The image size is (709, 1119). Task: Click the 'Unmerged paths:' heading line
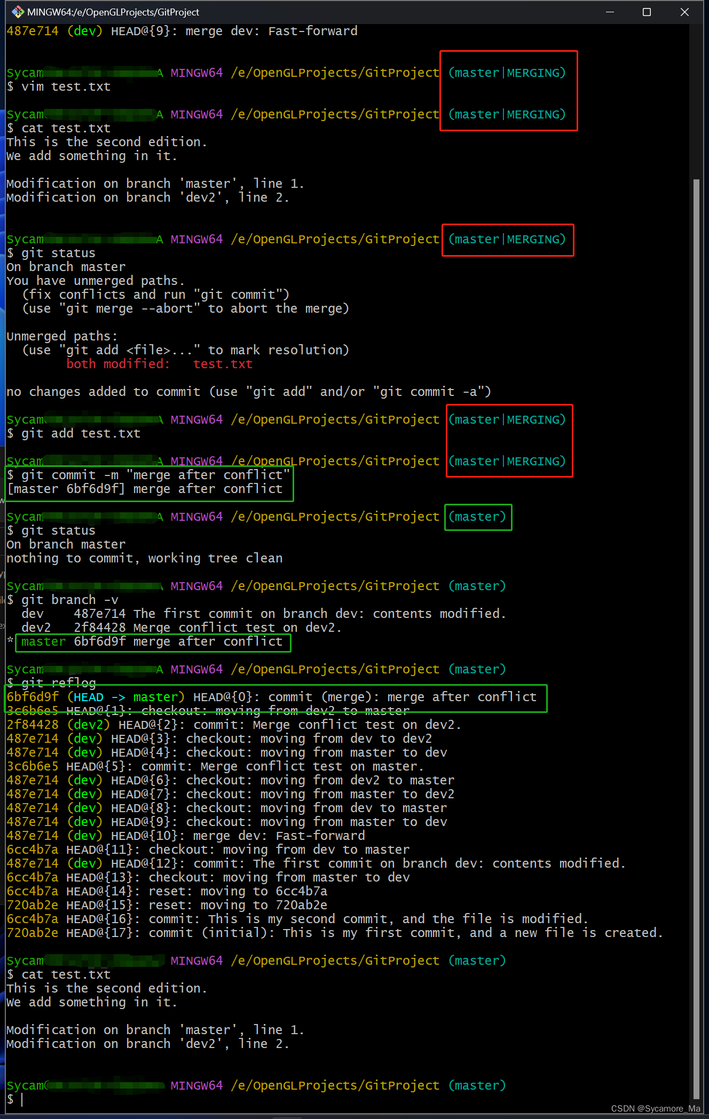62,336
